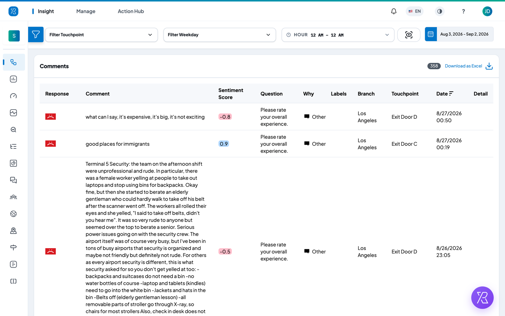This screenshot has width=505, height=316.
Task: Click the sad face response for 8/27/2026 00:50
Action: [50, 117]
